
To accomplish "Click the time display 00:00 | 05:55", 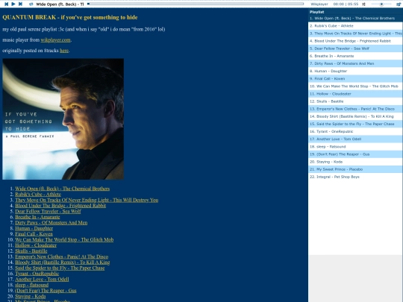I will (346, 4).
